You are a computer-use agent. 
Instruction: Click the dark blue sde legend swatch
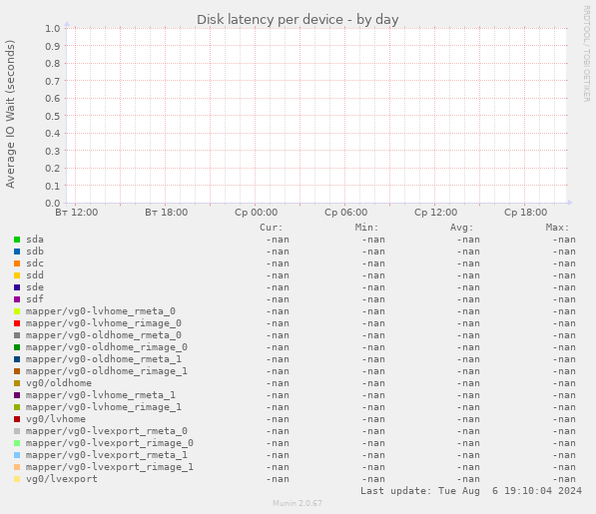(17, 287)
